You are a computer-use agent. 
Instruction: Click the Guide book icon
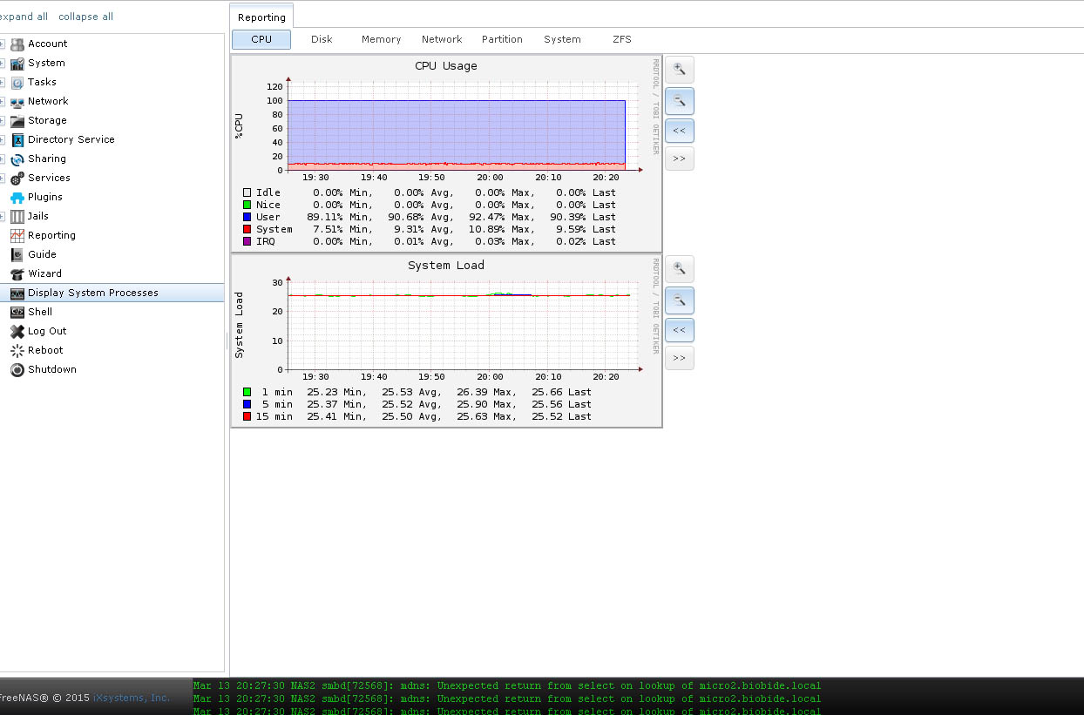coord(17,254)
